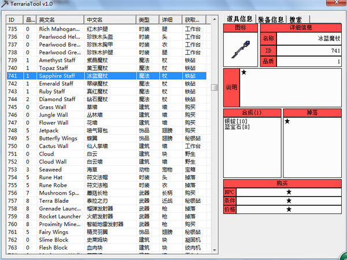Select the Topaz Staff row
This screenshot has width=347, height=260.
point(106,68)
